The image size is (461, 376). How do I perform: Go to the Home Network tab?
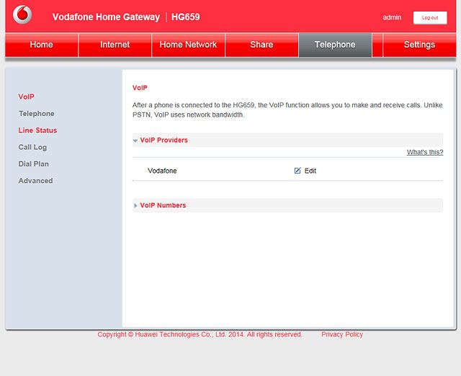188,45
